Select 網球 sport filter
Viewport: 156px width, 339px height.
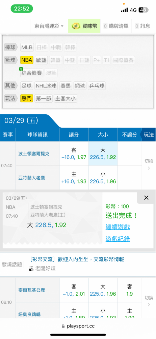coord(80,86)
